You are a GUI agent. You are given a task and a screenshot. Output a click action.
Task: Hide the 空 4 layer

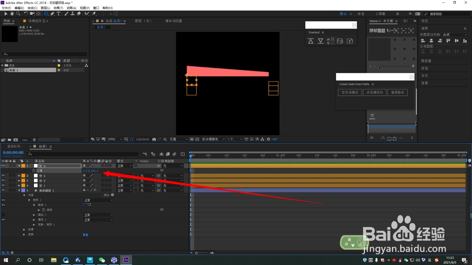click(3, 166)
